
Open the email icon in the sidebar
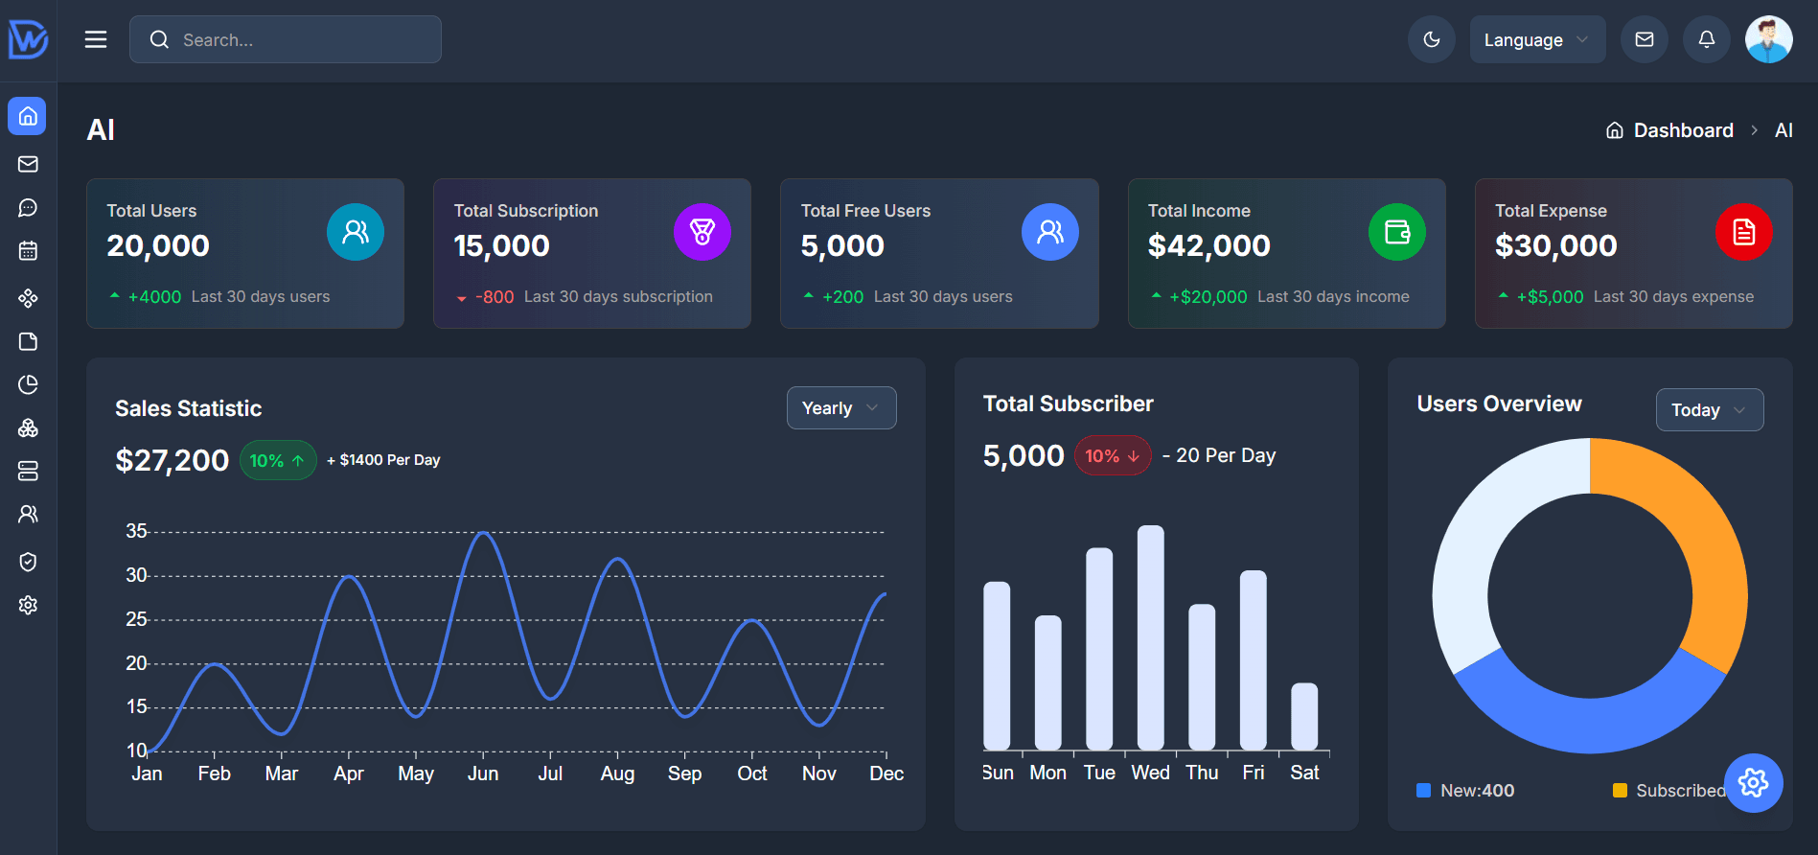pos(28,164)
